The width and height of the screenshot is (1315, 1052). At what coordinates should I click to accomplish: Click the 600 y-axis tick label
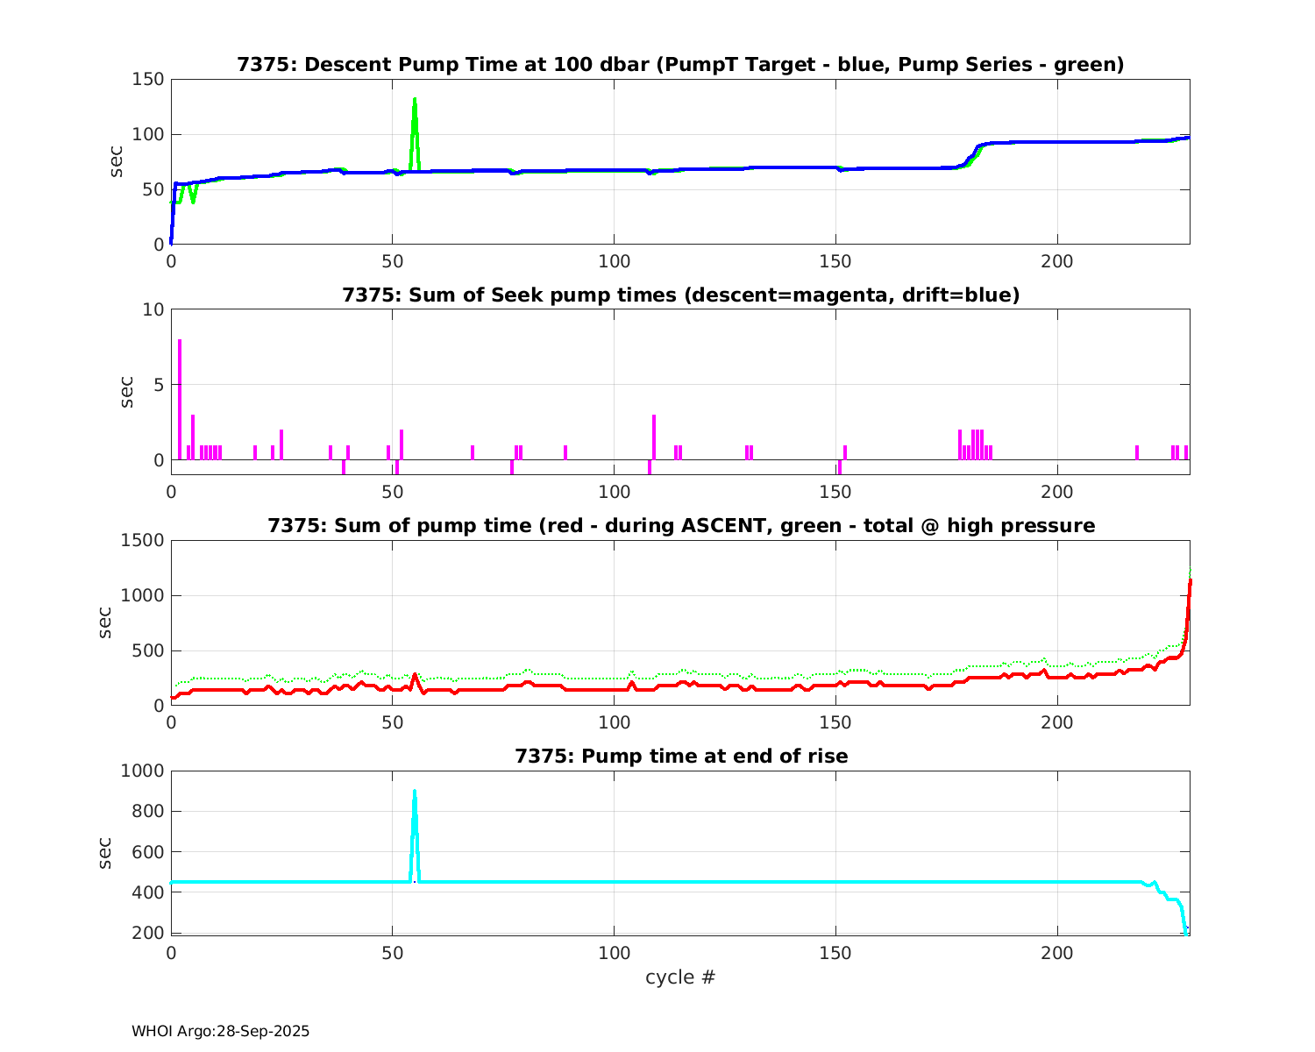coord(143,852)
